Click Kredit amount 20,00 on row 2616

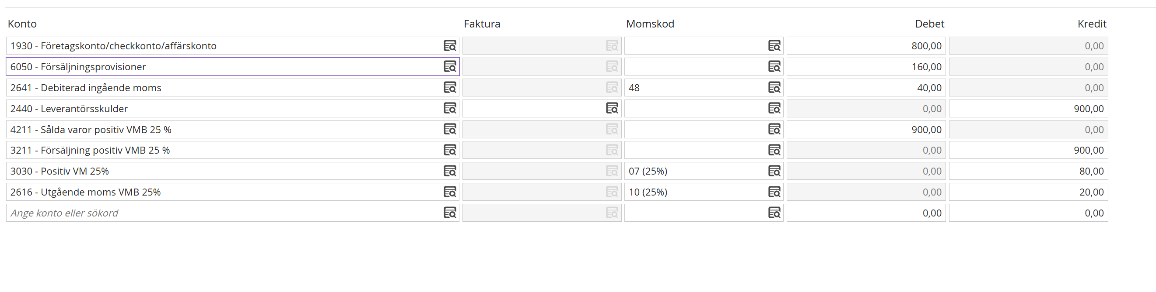coord(1028,192)
